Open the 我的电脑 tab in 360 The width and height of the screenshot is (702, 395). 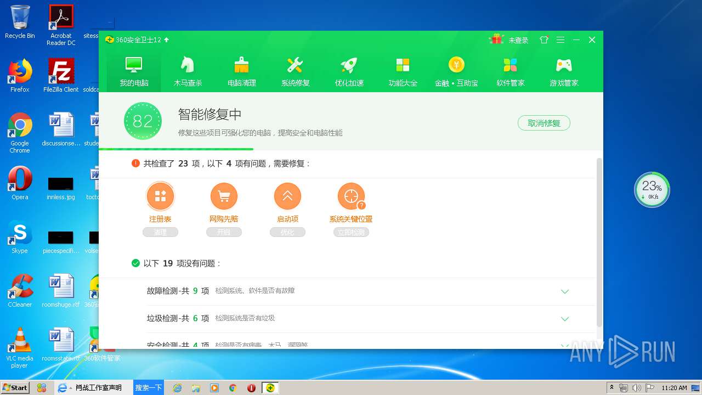point(134,71)
